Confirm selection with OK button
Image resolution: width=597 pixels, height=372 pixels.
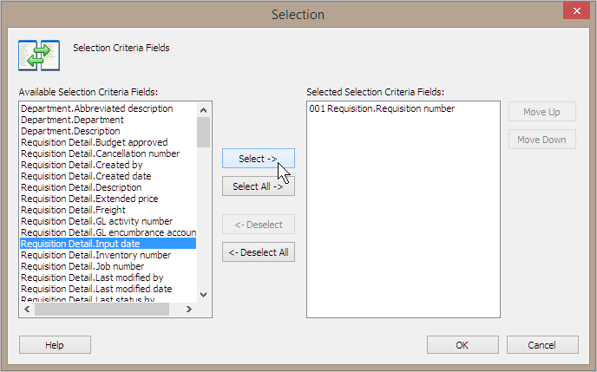(x=463, y=345)
